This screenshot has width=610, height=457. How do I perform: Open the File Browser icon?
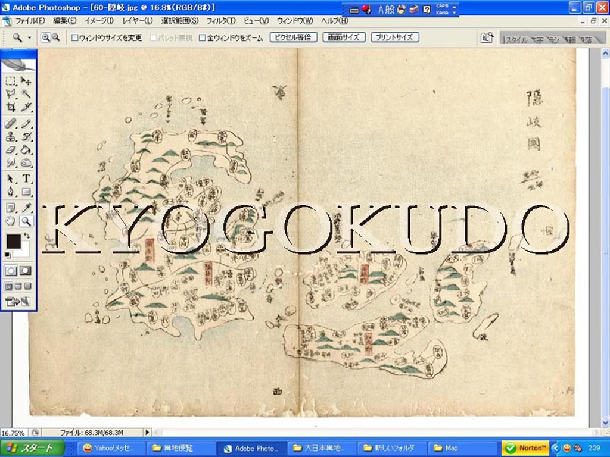(487, 37)
